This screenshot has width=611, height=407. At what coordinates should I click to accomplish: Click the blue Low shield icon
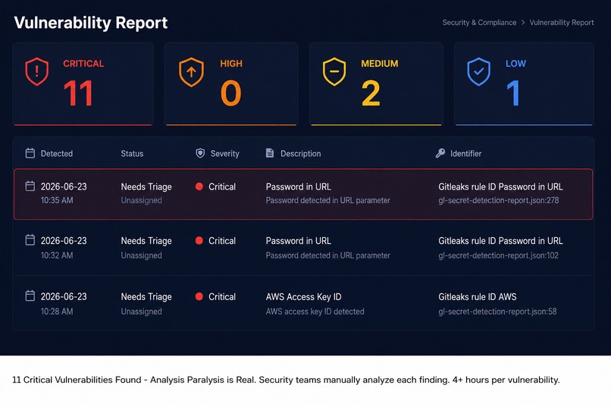(478, 72)
